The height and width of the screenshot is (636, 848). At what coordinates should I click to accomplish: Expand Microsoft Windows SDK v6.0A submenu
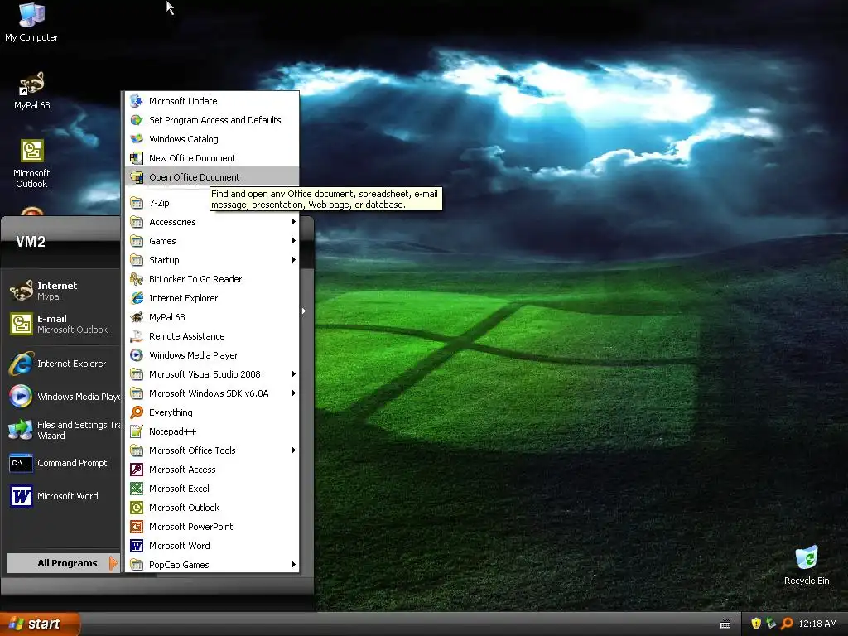tap(212, 393)
